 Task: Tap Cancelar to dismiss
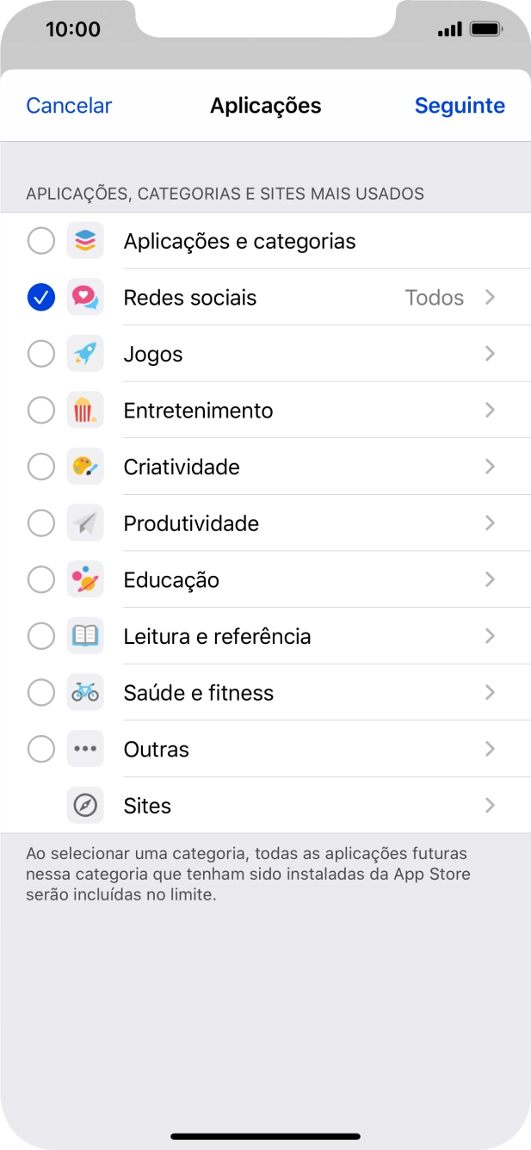pyautogui.click(x=69, y=106)
